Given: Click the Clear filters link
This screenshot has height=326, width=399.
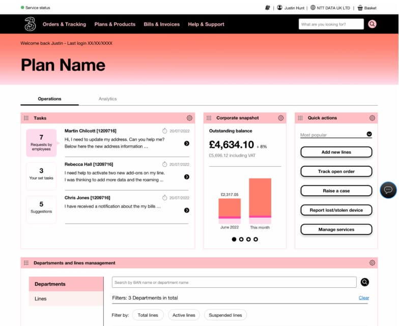Looking at the screenshot, I should [363, 298].
